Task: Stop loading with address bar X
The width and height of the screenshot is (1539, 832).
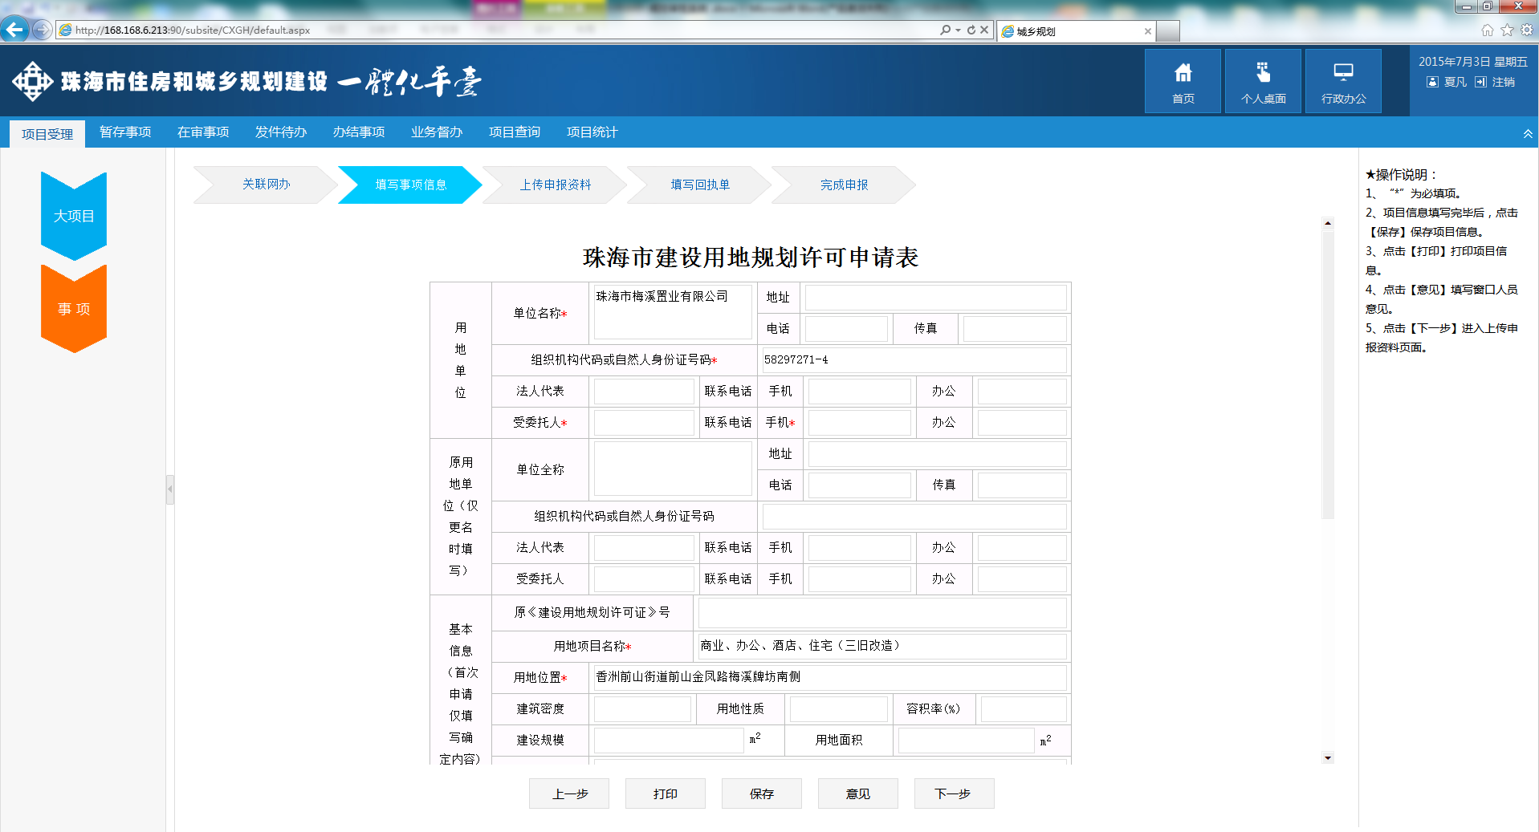Action: point(983,30)
